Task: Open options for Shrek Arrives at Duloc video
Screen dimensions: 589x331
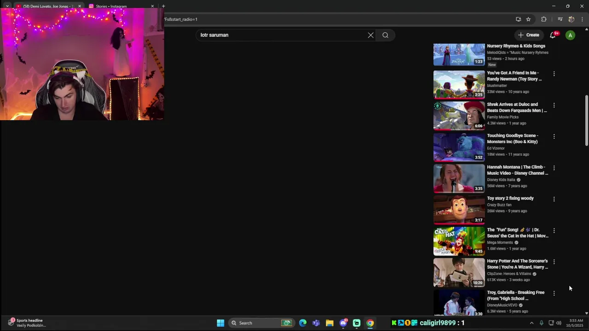Action: [554, 105]
